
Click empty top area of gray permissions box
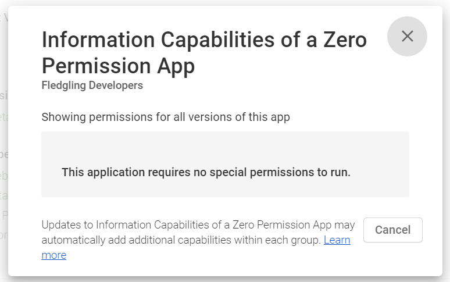point(225,142)
